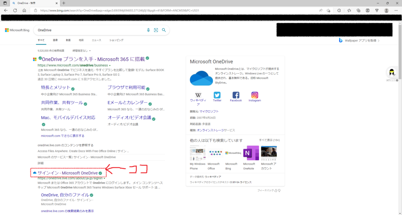Open the Eメールとカレンダー sitelink
The width and height of the screenshot is (402, 215).
pos(128,103)
